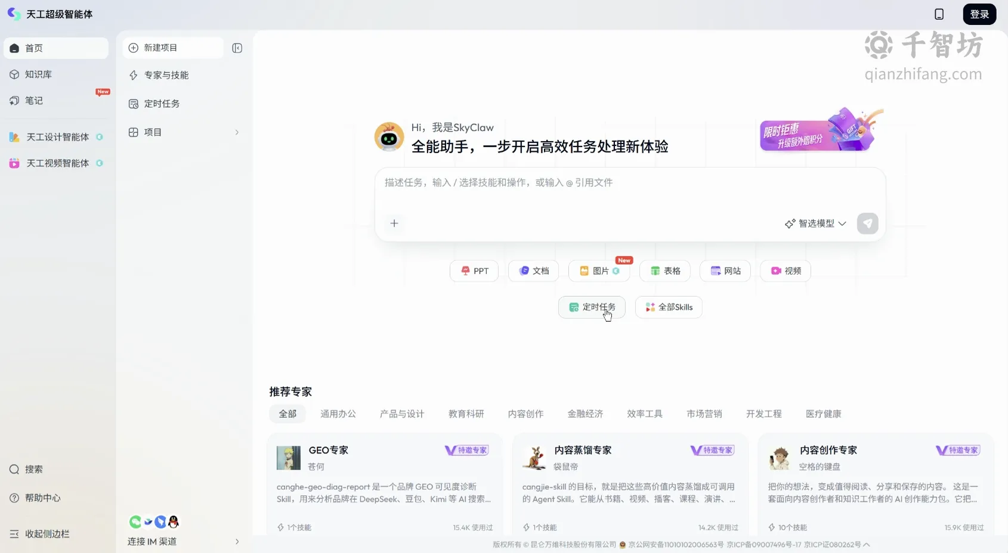
Task: Open 天工设计智能体 in the sidebar
Action: 56,137
